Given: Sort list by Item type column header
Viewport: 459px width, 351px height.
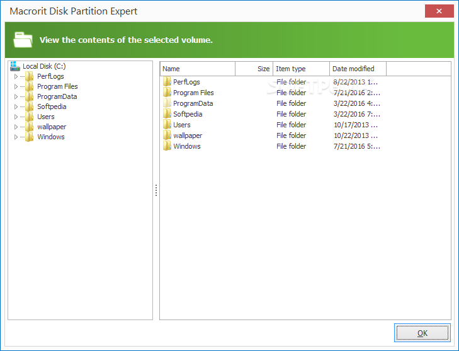Looking at the screenshot, I should 301,69.
